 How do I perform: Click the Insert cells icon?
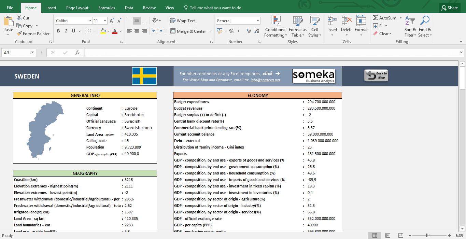pyautogui.click(x=332, y=21)
